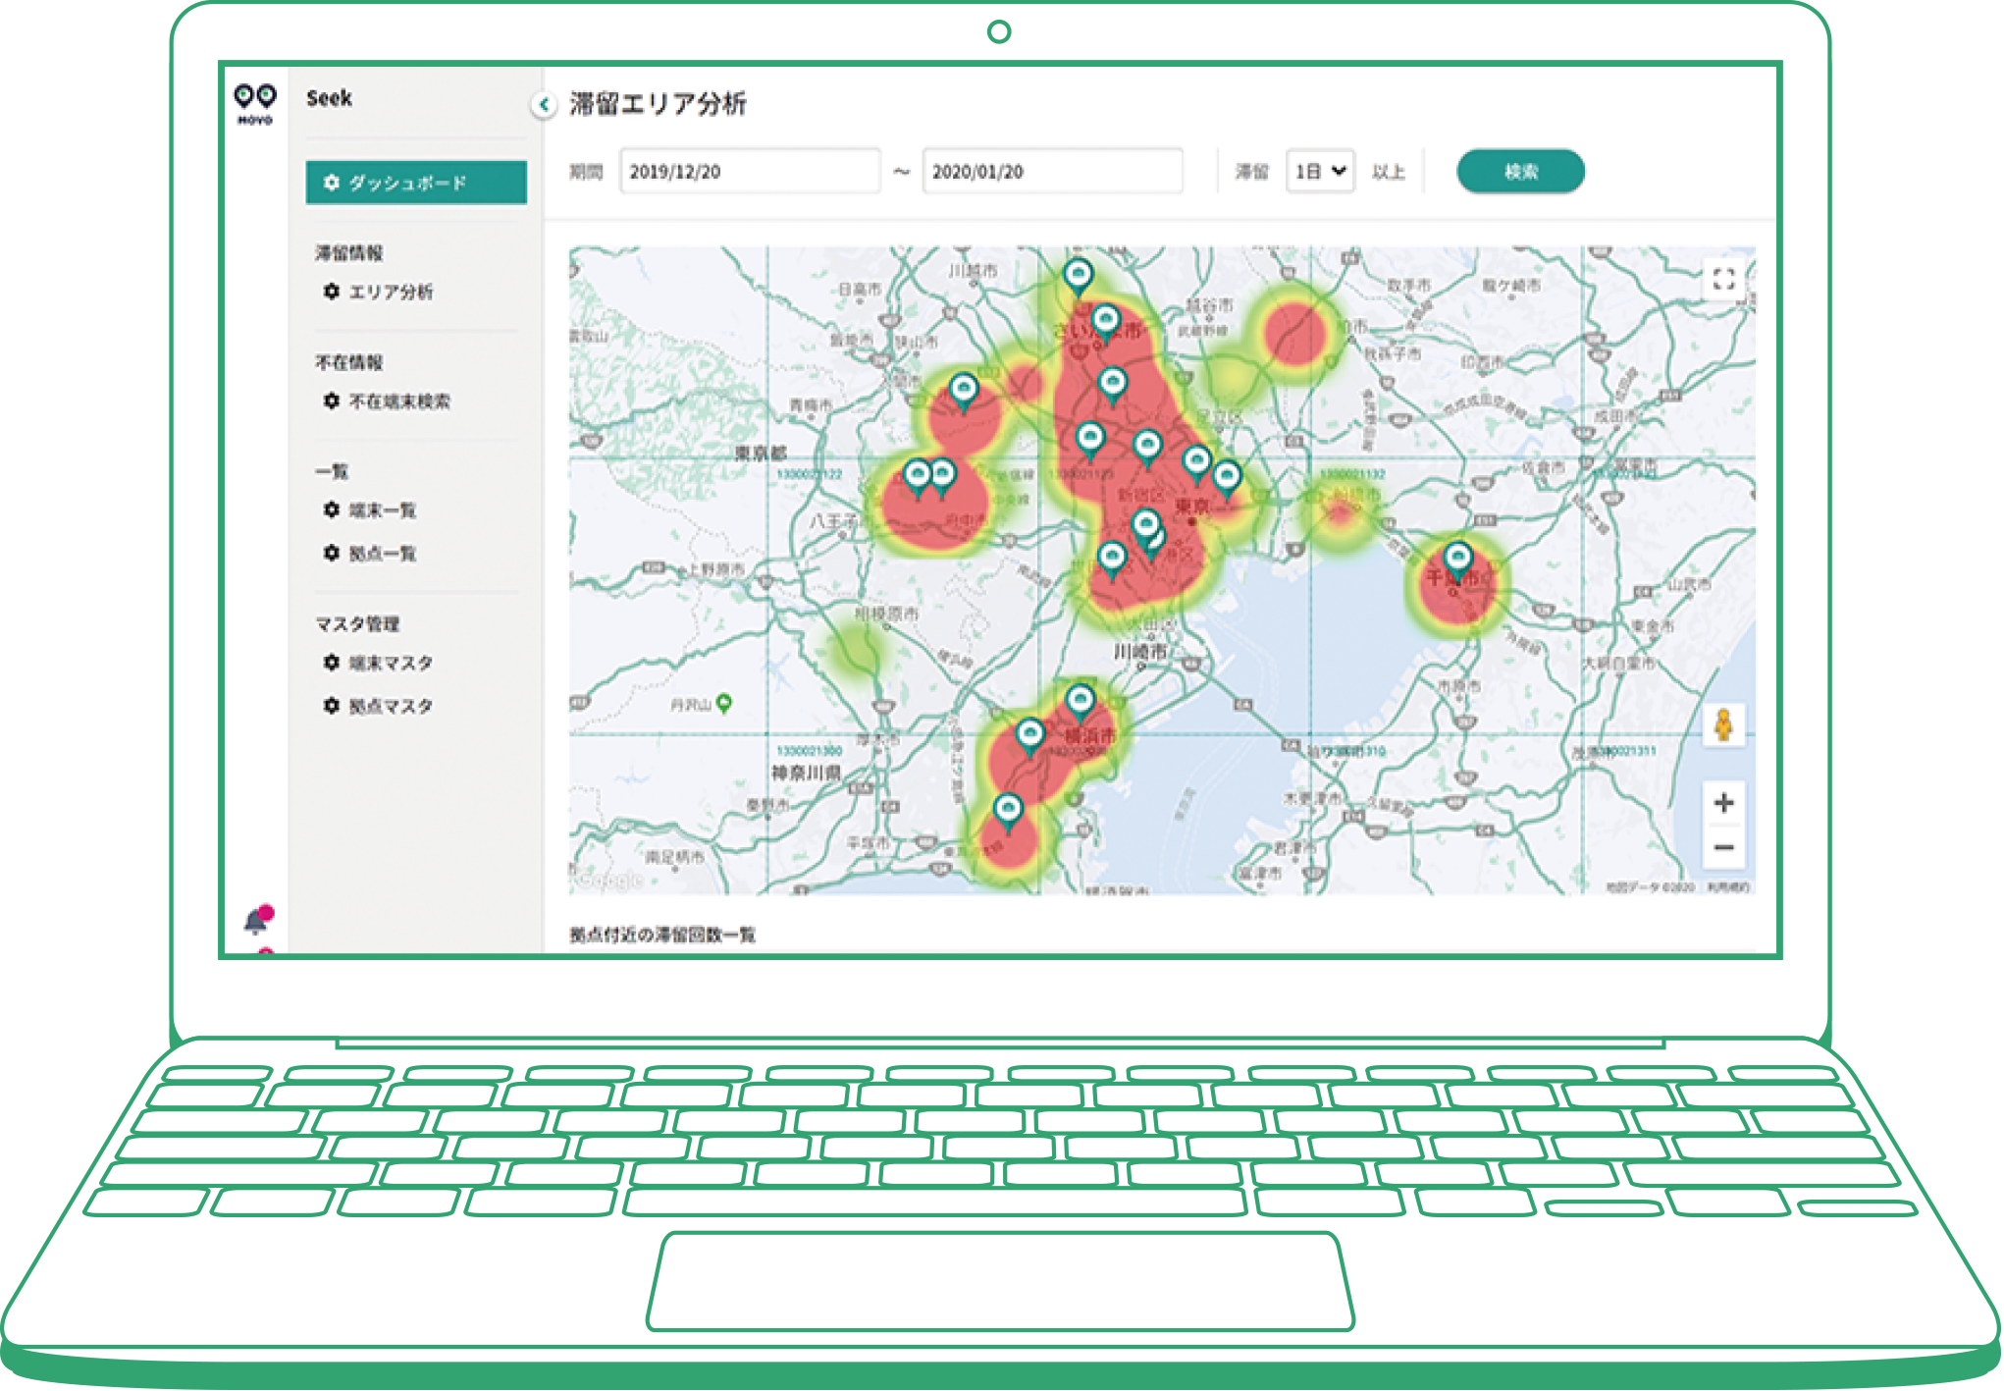
Task: Collapse the sidebar with the chevron button
Action: pos(544,103)
